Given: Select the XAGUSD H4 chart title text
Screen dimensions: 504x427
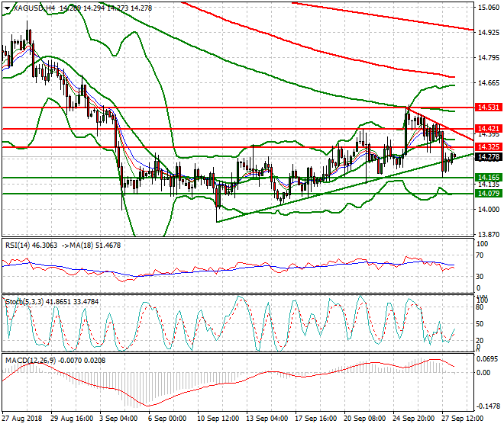Looking at the screenshot, I should coord(34,8).
